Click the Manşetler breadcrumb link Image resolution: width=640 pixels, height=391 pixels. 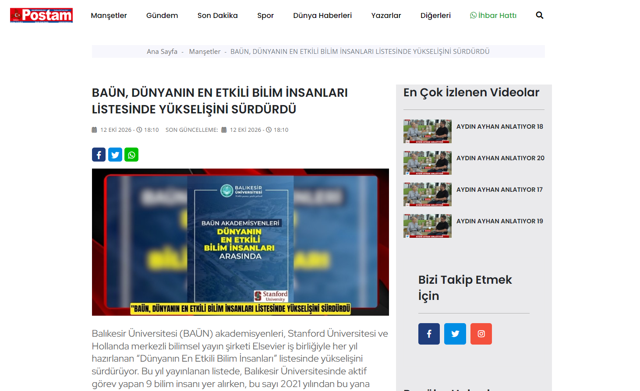tap(205, 51)
